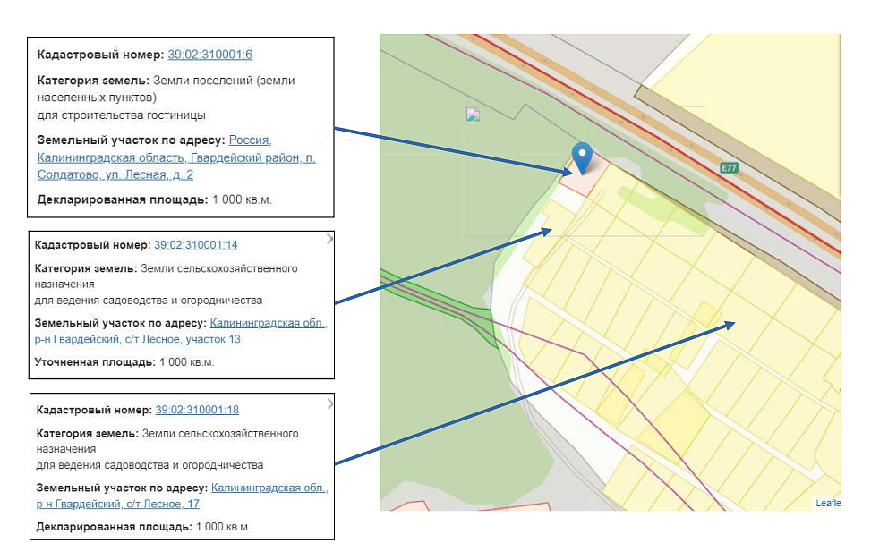871x560 pixels.
Task: Close the 39:02:310001:18 info card chevron
Action: (x=330, y=403)
